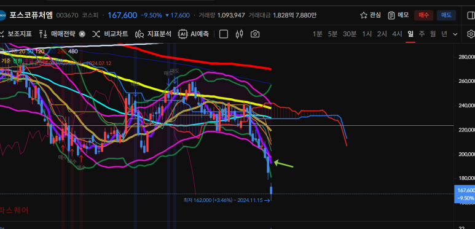The height and width of the screenshot is (229, 475).
Task: Select the 120 moving average legend
Action: pos(40,52)
